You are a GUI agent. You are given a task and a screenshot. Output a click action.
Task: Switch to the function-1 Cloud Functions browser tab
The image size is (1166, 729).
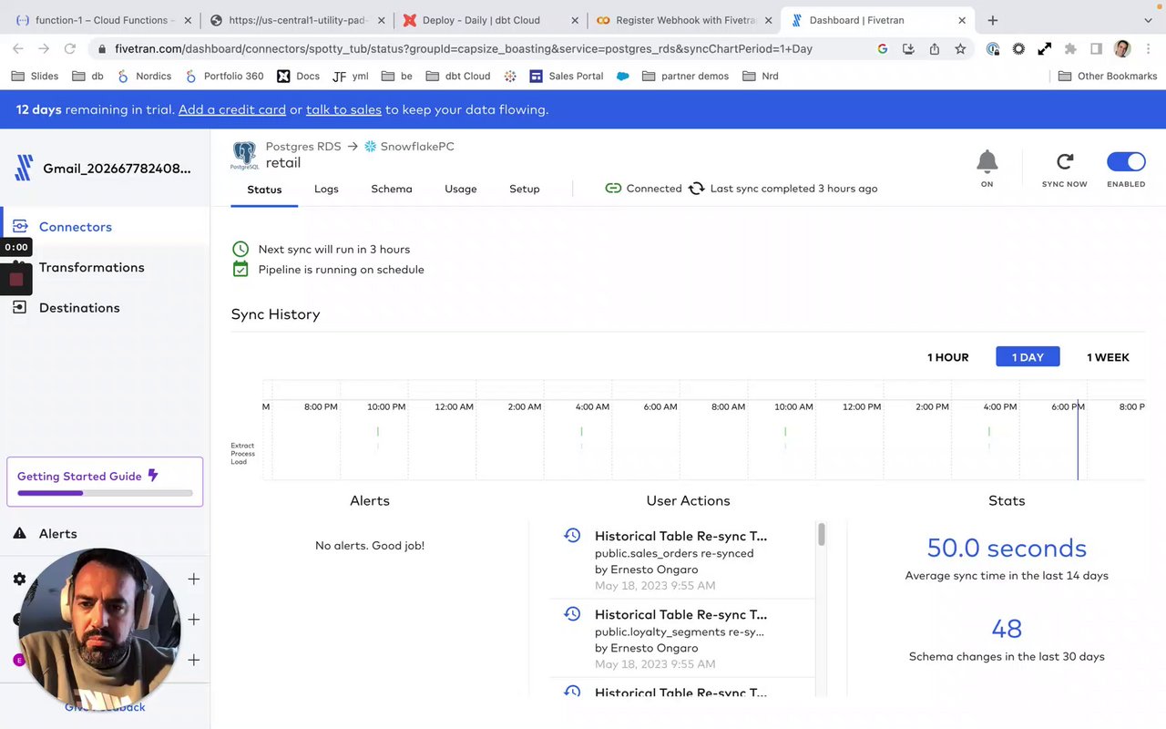click(x=102, y=20)
